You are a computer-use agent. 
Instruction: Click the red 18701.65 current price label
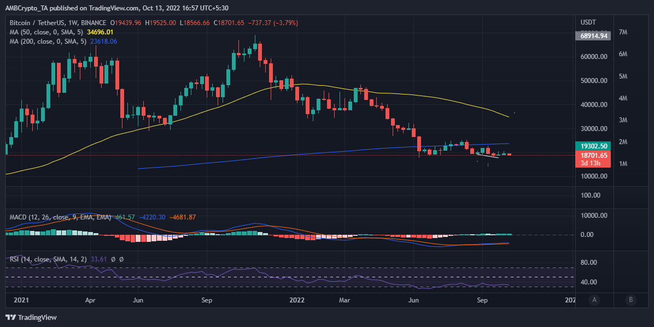(594, 155)
